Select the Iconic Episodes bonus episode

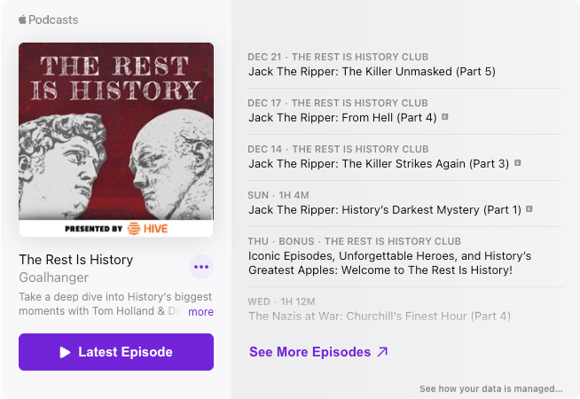390,262
